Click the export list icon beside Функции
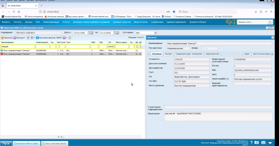 click(x=28, y=38)
